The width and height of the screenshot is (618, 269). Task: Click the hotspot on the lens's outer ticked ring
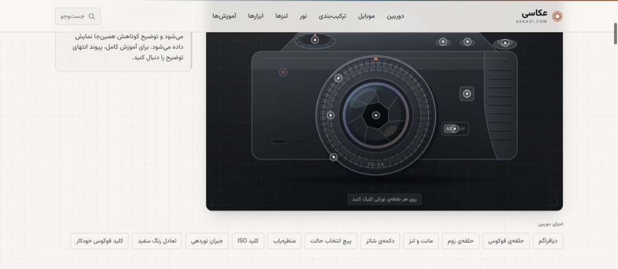pyautogui.click(x=338, y=78)
